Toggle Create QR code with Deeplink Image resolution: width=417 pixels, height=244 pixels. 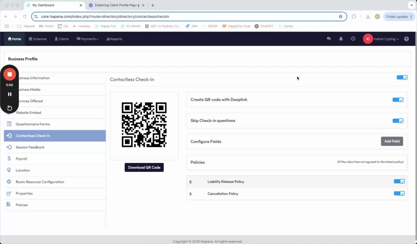click(398, 100)
